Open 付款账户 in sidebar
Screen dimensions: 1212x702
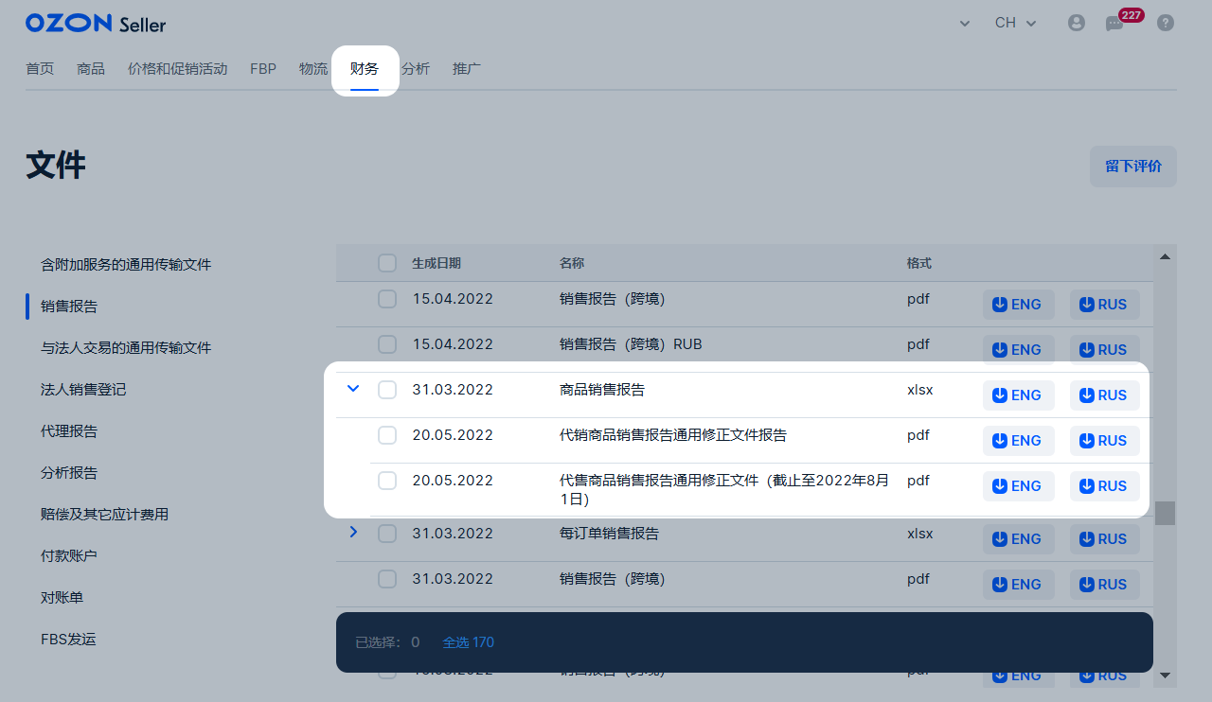69,556
